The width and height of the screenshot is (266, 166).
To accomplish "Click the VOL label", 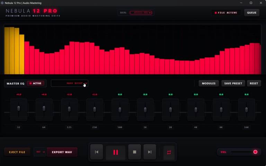I will pos(223,152).
